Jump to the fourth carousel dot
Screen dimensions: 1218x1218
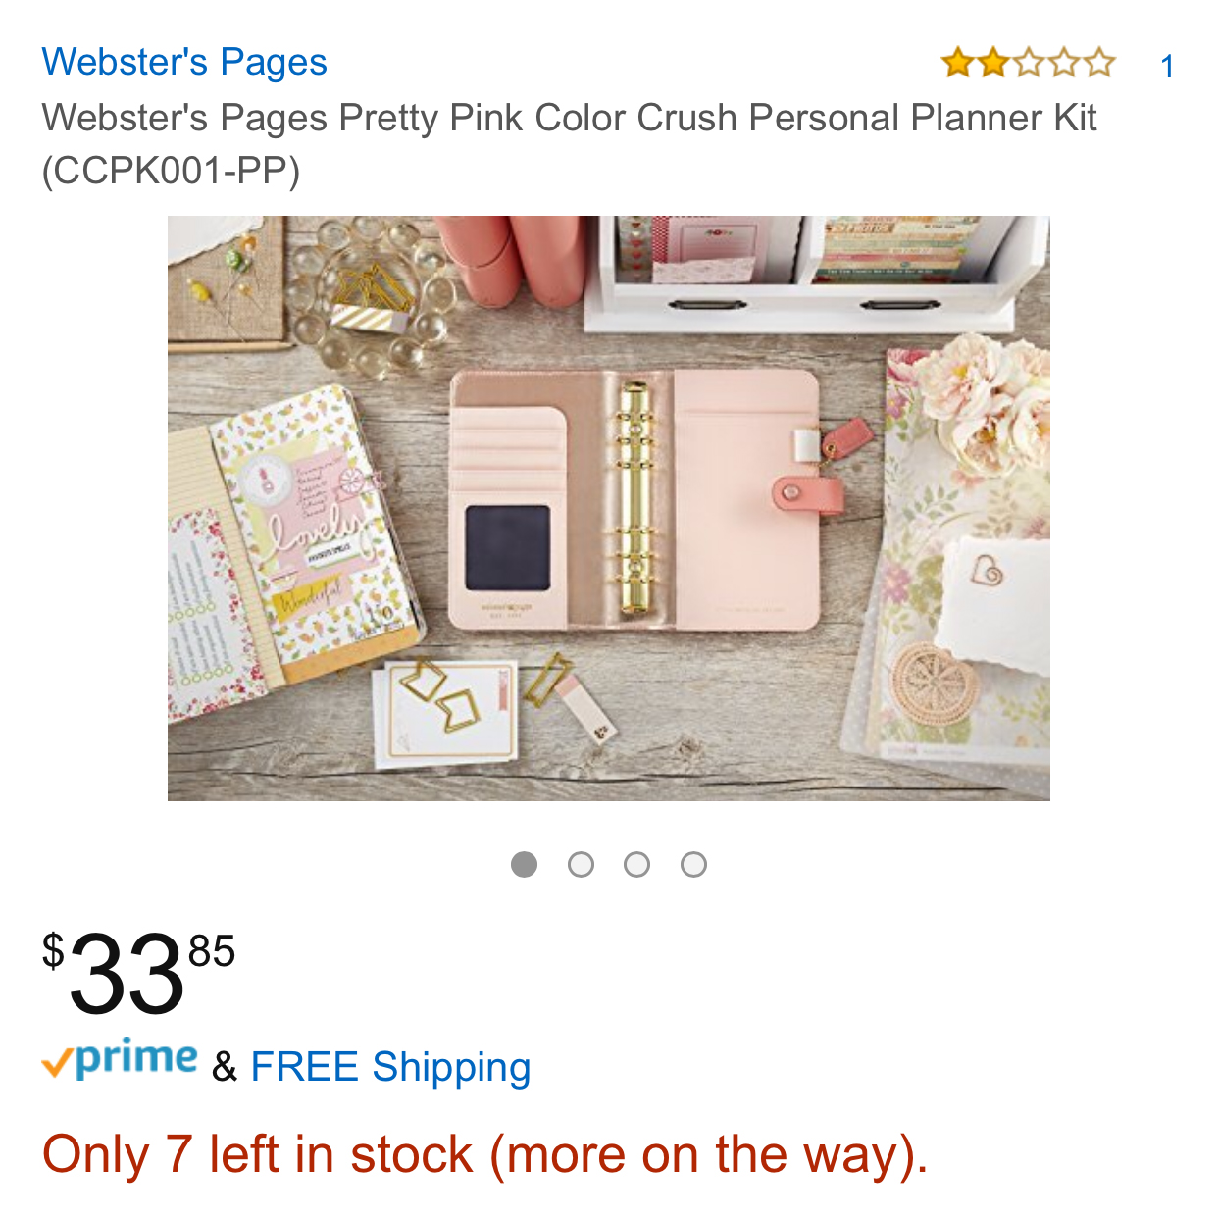pyautogui.click(x=693, y=864)
